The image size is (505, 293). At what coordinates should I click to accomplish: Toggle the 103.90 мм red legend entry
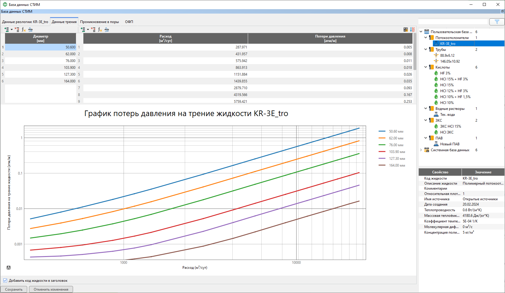(x=392, y=152)
